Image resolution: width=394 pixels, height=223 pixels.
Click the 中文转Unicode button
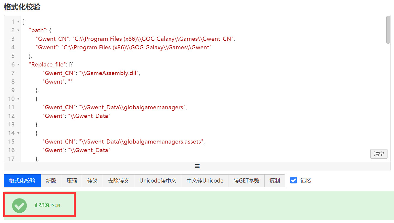tap(205, 181)
